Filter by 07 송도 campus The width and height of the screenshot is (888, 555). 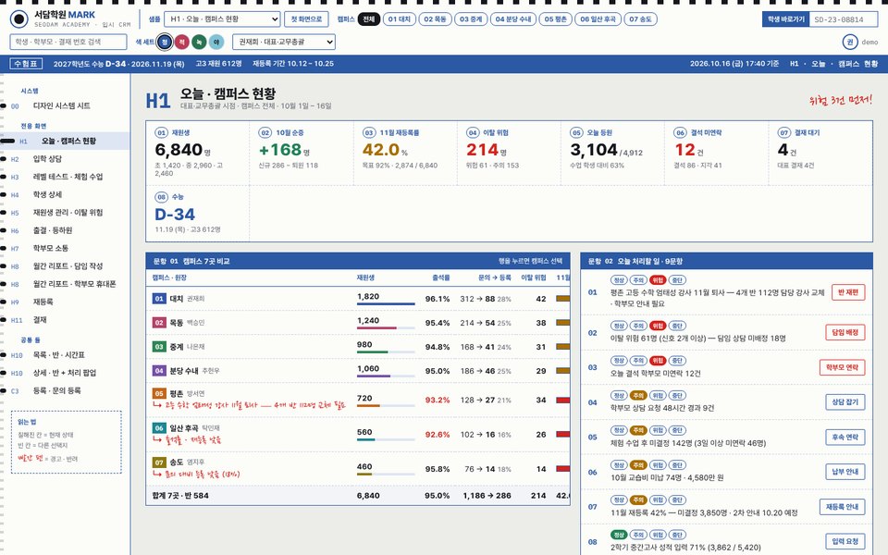point(640,19)
